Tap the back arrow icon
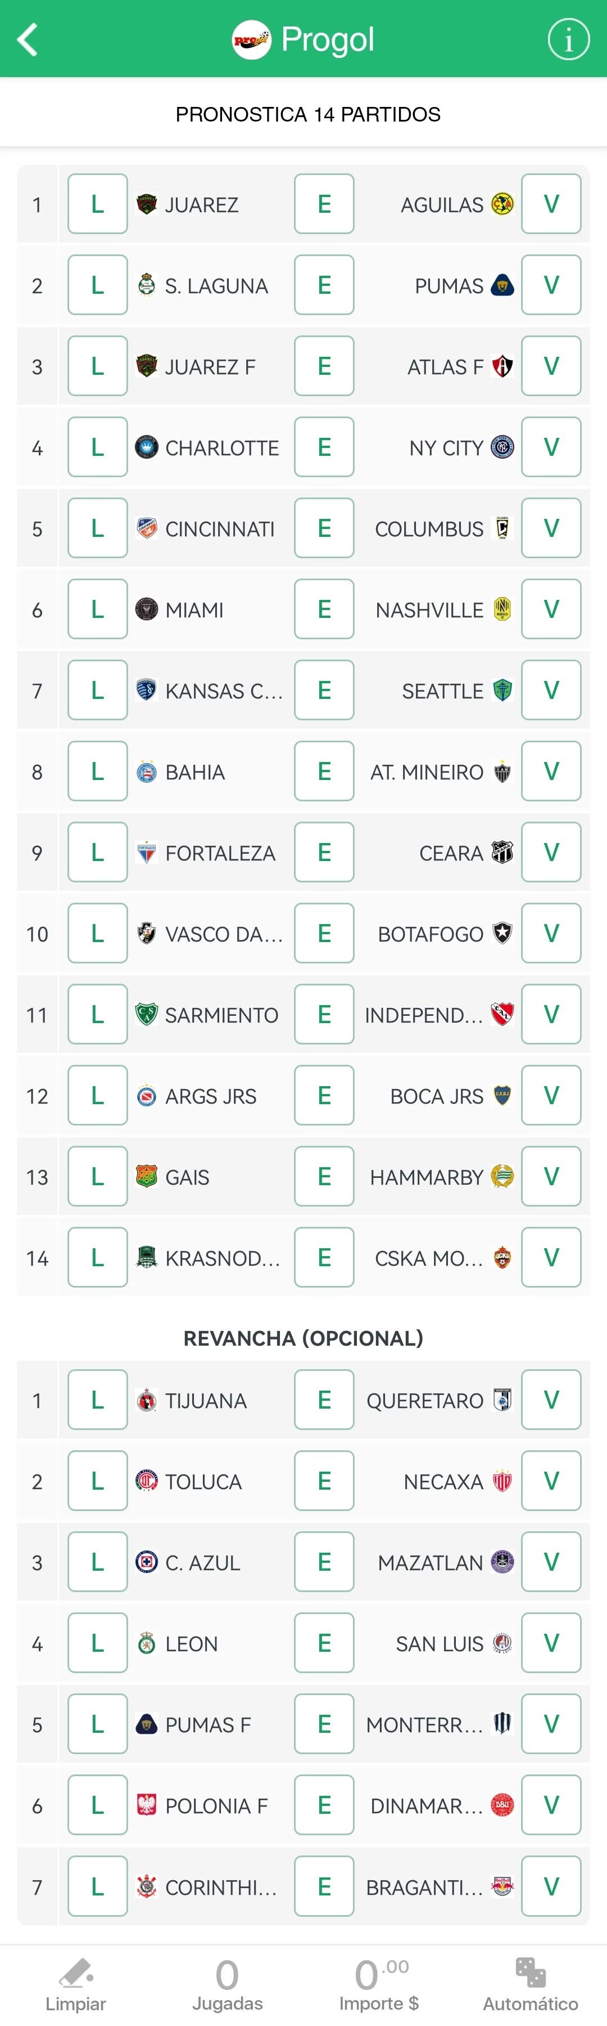Image resolution: width=607 pixels, height=2026 pixels. (28, 39)
